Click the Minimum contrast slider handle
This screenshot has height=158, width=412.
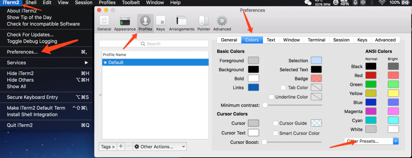click(x=265, y=105)
